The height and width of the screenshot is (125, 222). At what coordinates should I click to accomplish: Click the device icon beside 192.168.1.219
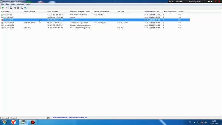pos(2,28)
